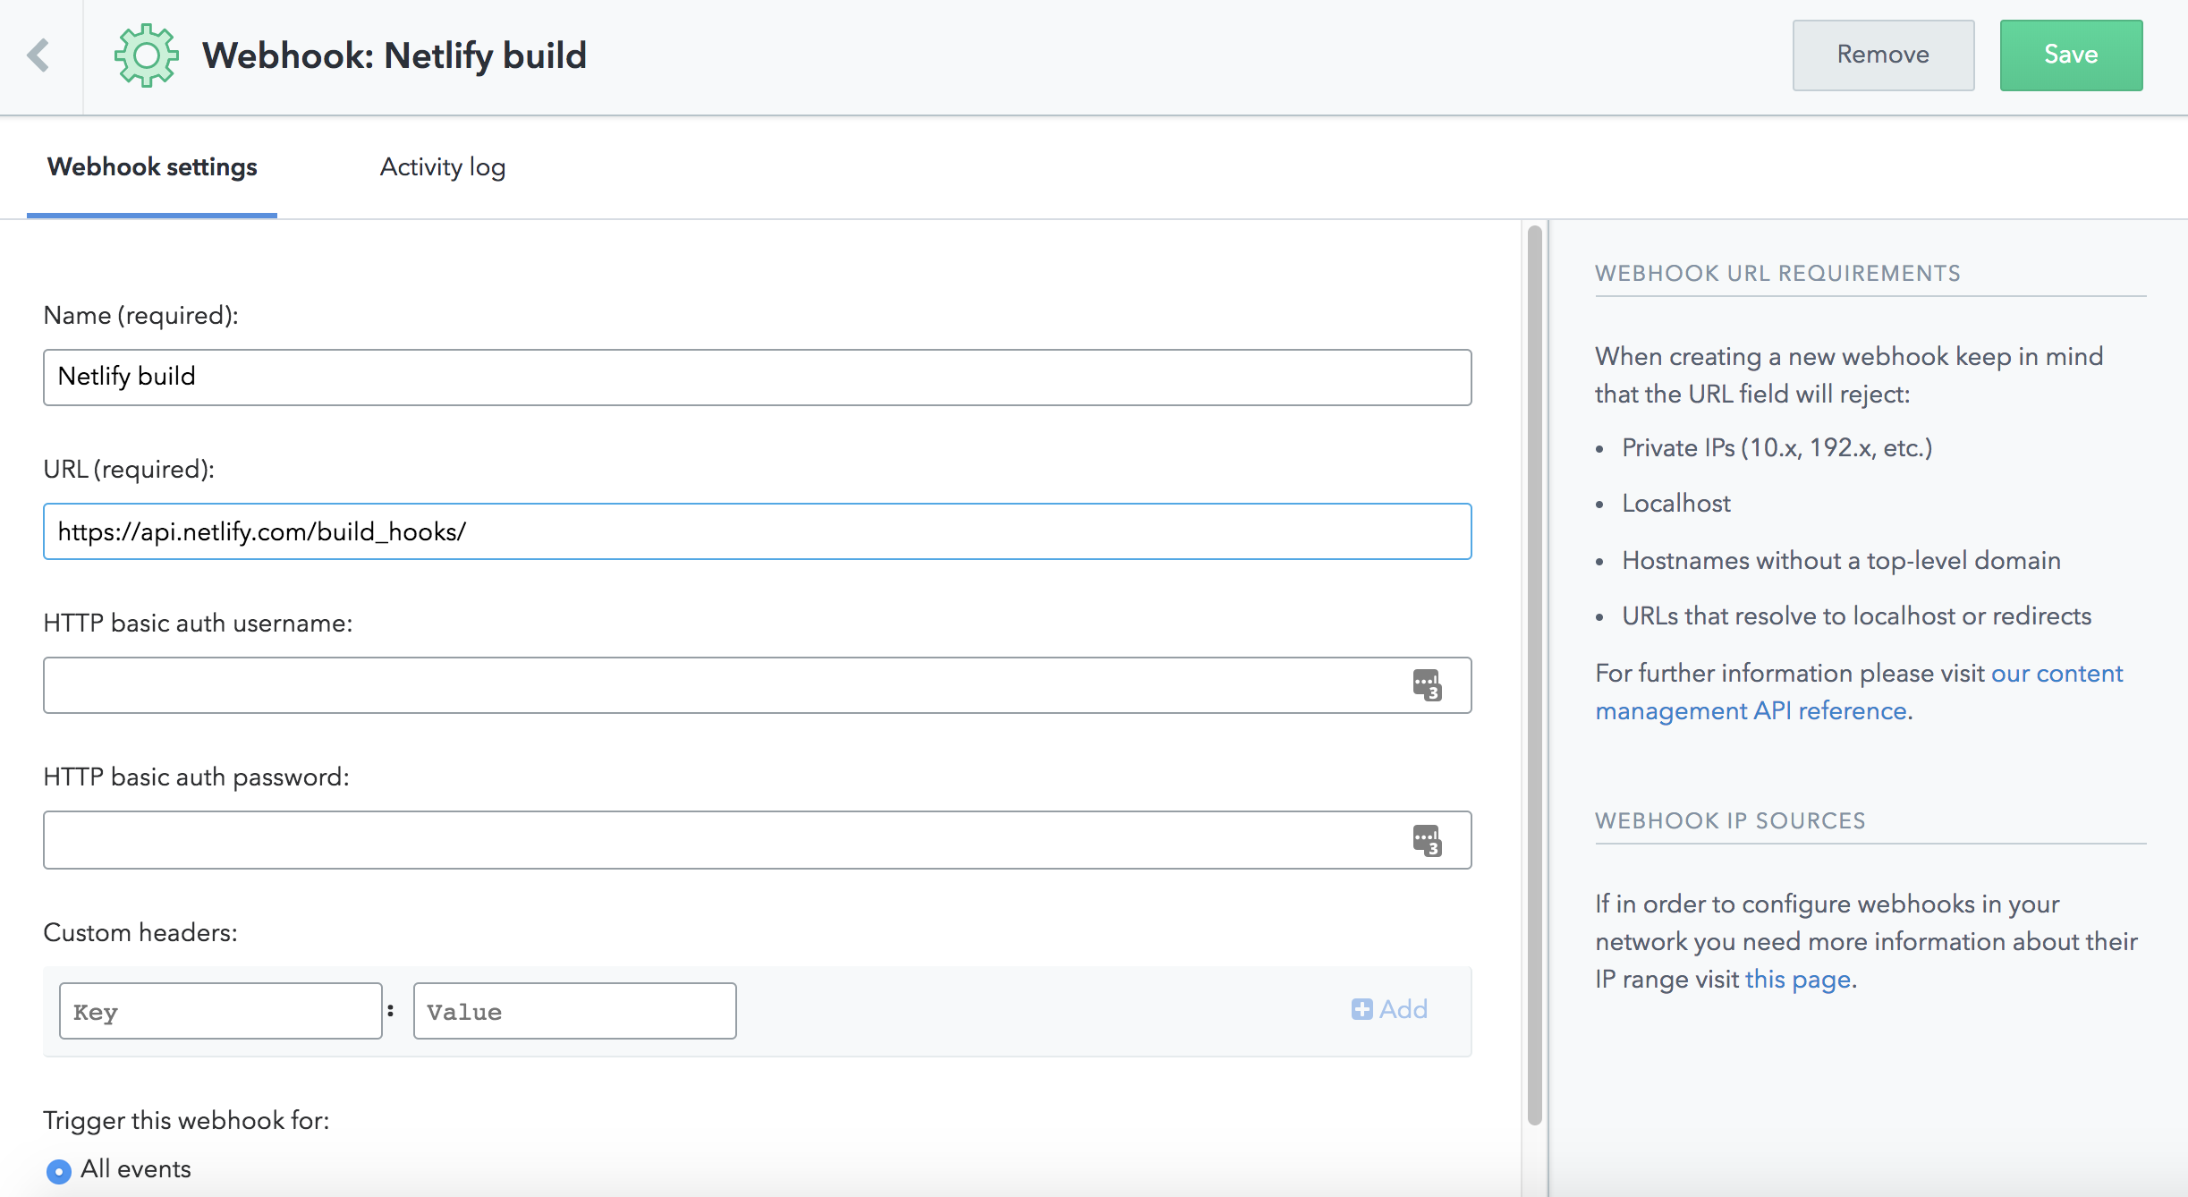The image size is (2188, 1197).
Task: Click the custom header Key field
Action: [220, 1011]
